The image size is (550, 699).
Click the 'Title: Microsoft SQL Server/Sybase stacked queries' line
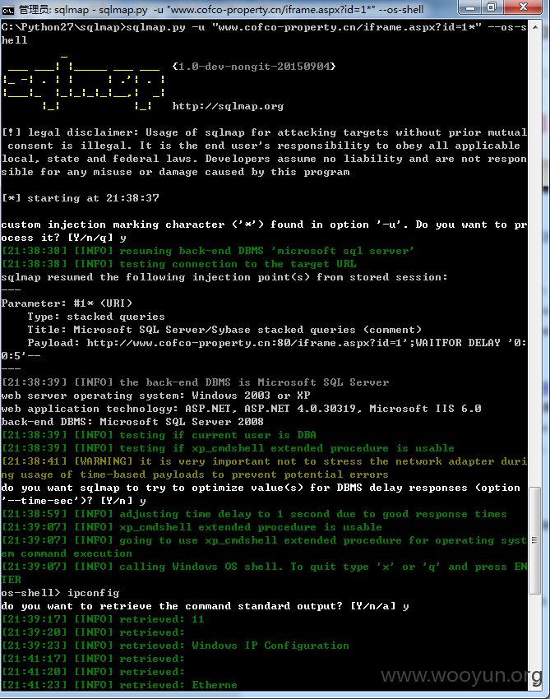point(224,330)
